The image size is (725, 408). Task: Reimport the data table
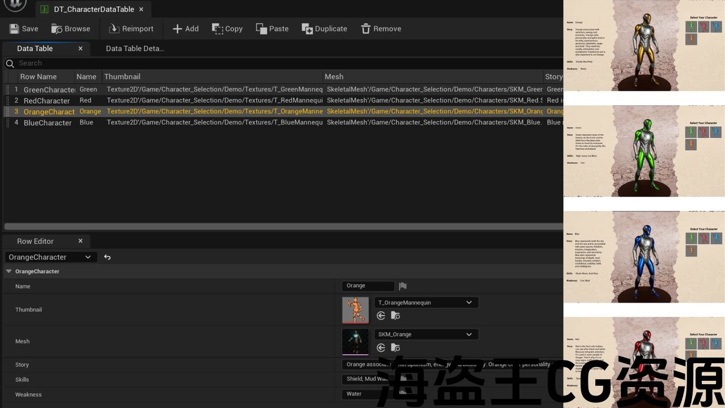coord(131,29)
